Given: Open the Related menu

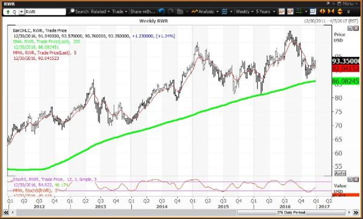Looking at the screenshot, I should click(x=100, y=11).
